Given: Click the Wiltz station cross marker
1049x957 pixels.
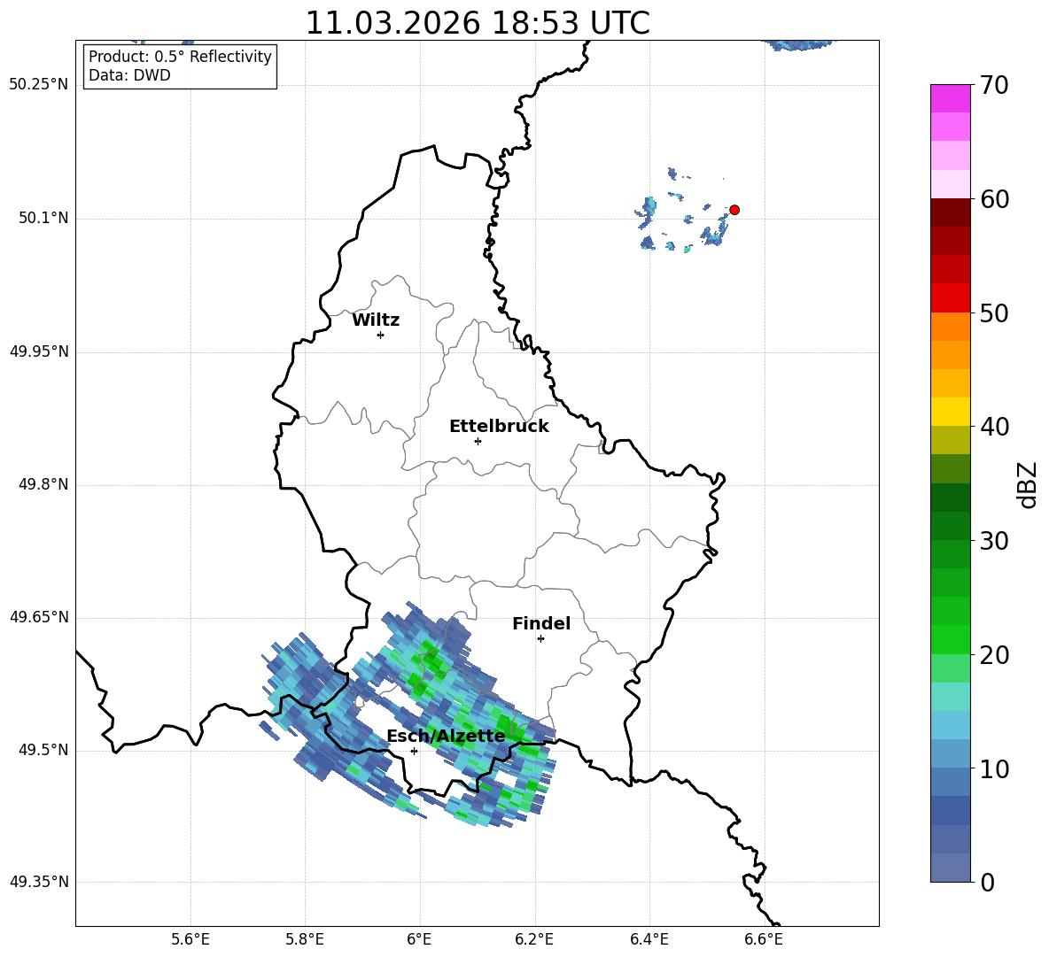Looking at the screenshot, I should (381, 335).
